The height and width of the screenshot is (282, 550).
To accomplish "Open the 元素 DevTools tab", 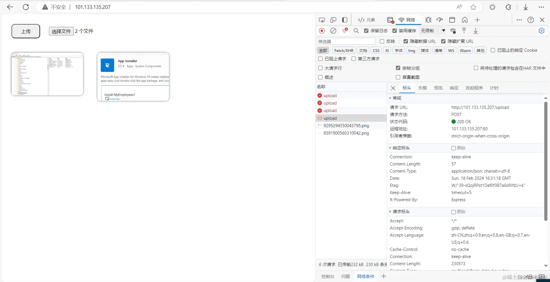I will click(366, 20).
